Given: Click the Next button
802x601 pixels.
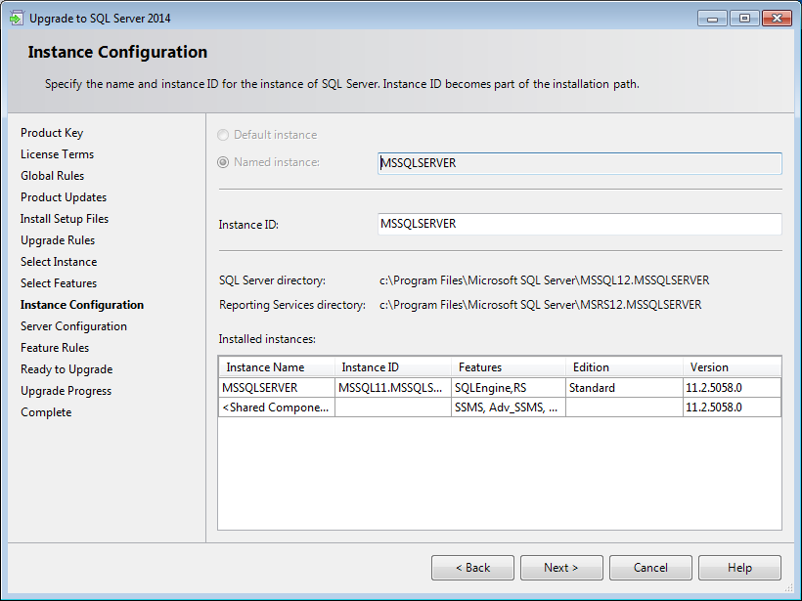Looking at the screenshot, I should click(561, 568).
